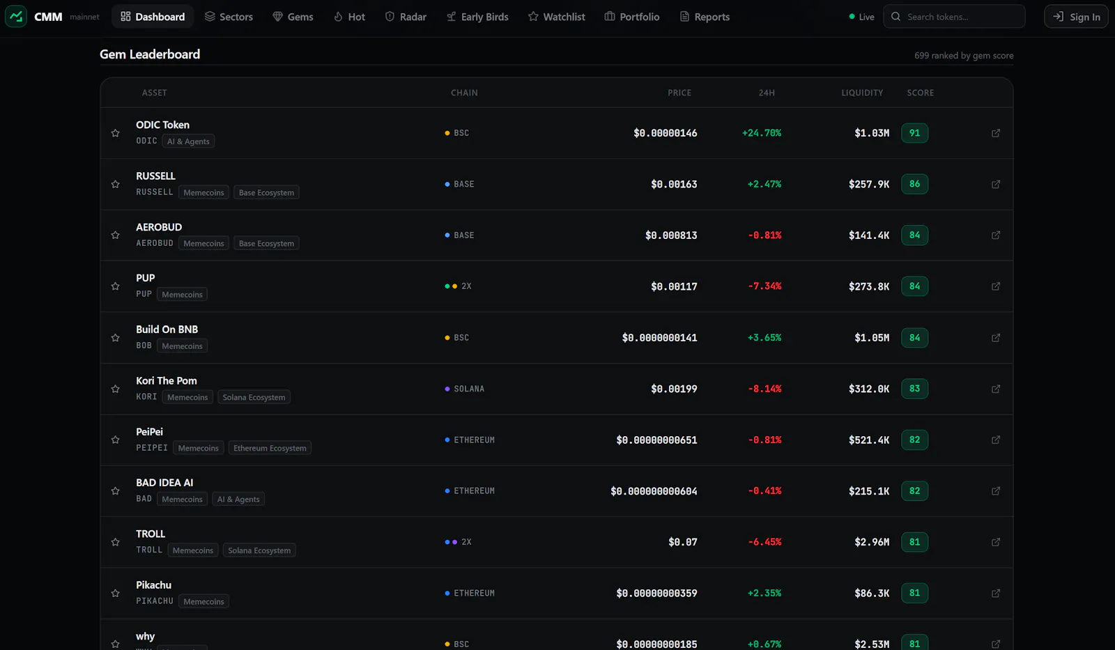
Task: Open the Early Birds tab
Action: point(477,17)
